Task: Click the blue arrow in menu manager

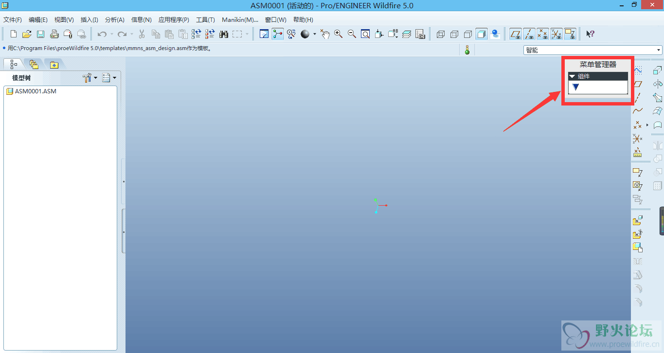Action: (576, 87)
